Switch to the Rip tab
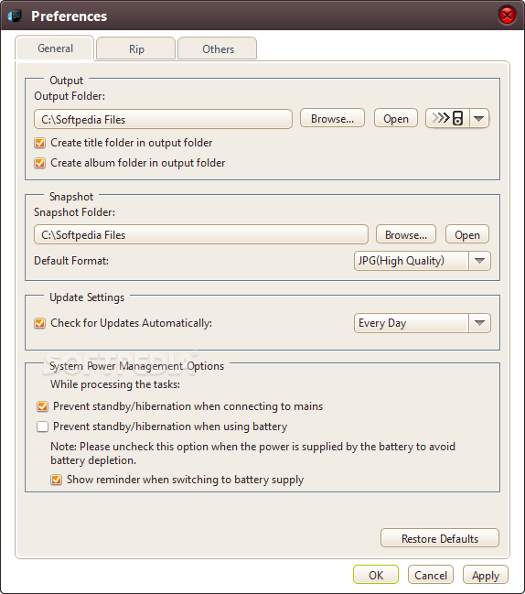 (136, 49)
